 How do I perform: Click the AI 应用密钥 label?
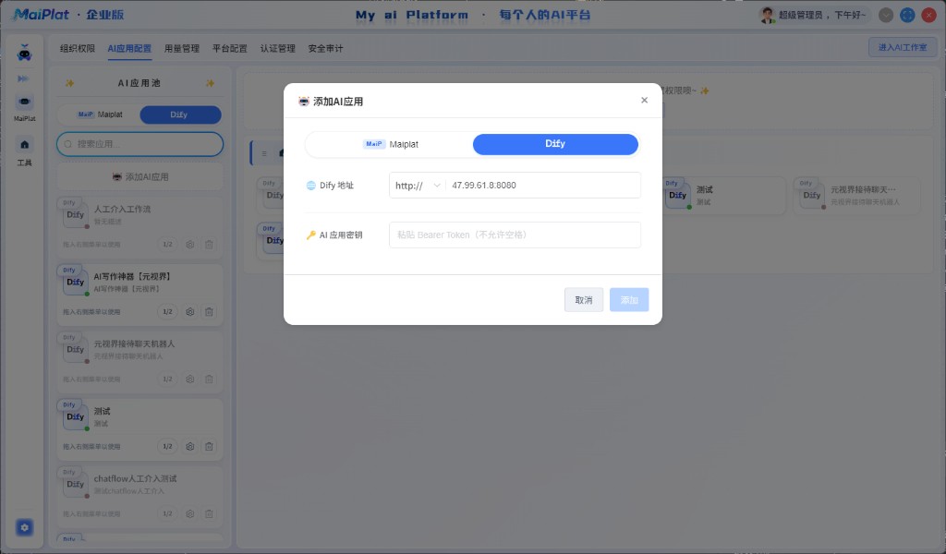[341, 235]
